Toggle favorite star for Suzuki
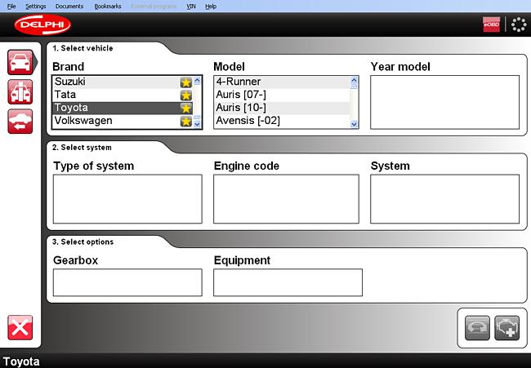The width and height of the screenshot is (531, 368). click(186, 82)
